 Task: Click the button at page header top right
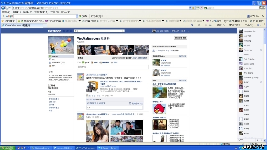click(x=181, y=38)
